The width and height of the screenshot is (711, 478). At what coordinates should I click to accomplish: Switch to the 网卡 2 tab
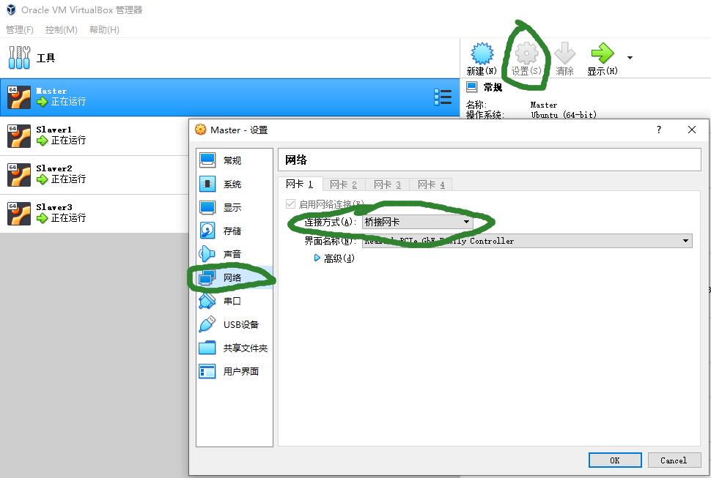pyautogui.click(x=343, y=184)
